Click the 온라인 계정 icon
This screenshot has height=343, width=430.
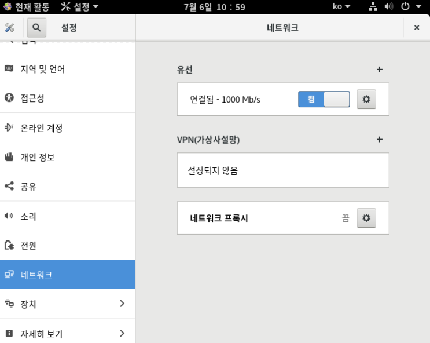coord(9,127)
